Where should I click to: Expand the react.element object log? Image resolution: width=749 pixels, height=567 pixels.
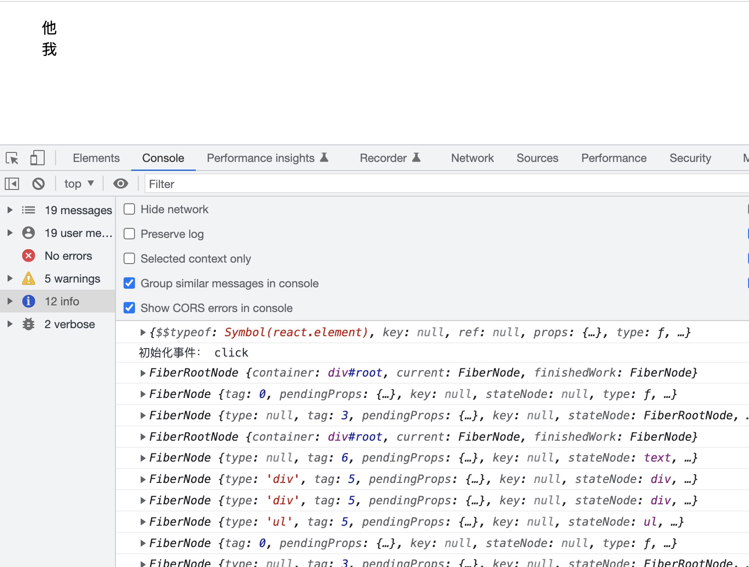(143, 332)
